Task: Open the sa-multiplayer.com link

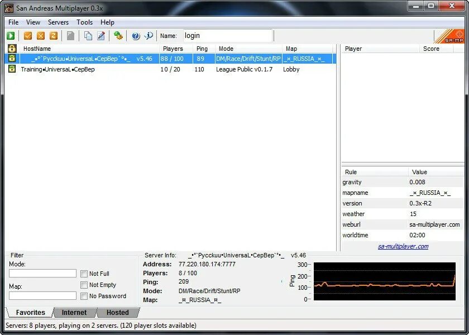Action: [x=403, y=246]
